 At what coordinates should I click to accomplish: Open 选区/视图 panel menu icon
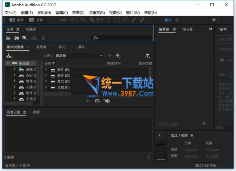pyautogui.click(x=192, y=136)
